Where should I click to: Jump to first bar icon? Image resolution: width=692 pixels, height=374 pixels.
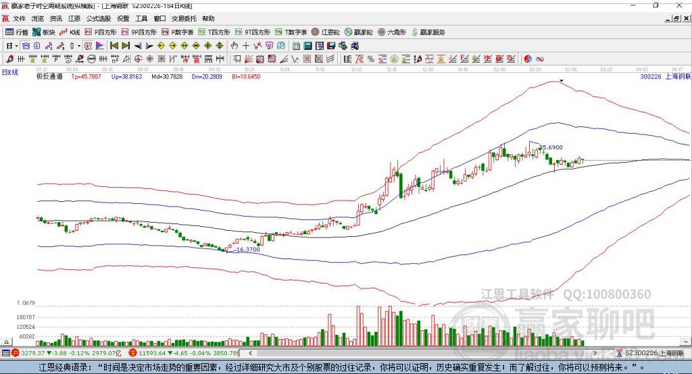(114, 46)
